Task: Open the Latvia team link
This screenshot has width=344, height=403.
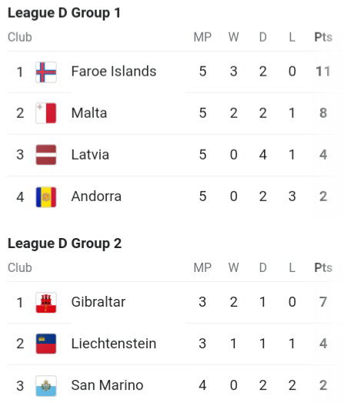Action: pyautogui.click(x=90, y=154)
